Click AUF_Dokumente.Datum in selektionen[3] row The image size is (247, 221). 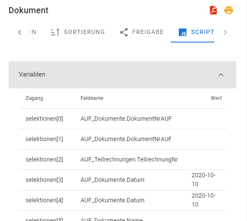click(x=112, y=180)
